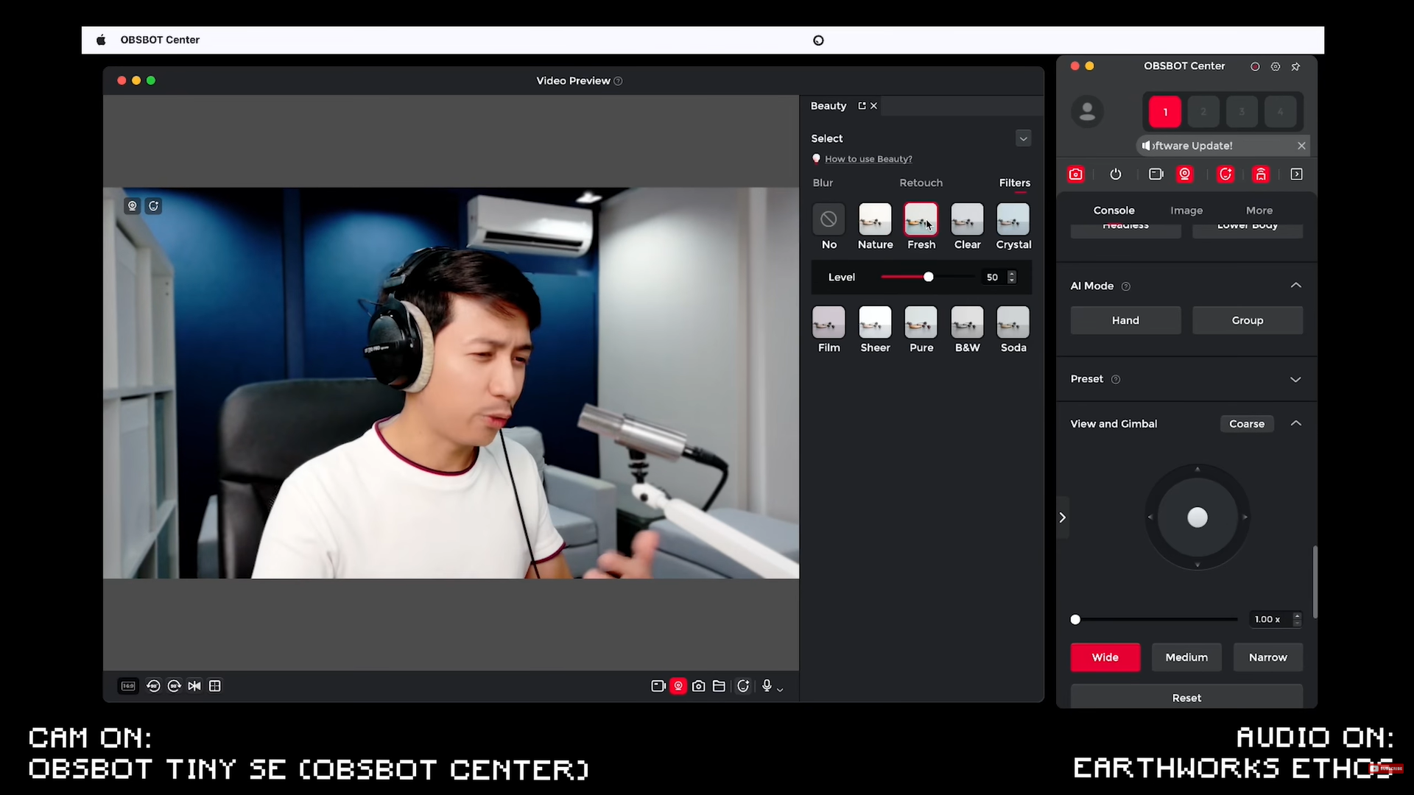Click the rotate 90° counterclockwise icon below preview
Screen dimensions: 1414x795
pyautogui.click(x=153, y=686)
